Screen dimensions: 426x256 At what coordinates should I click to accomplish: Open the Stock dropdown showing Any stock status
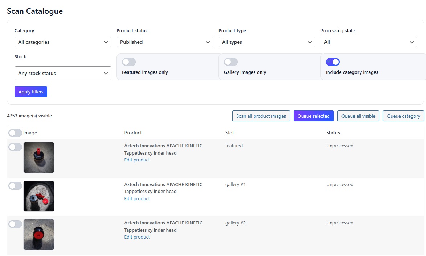click(x=62, y=74)
